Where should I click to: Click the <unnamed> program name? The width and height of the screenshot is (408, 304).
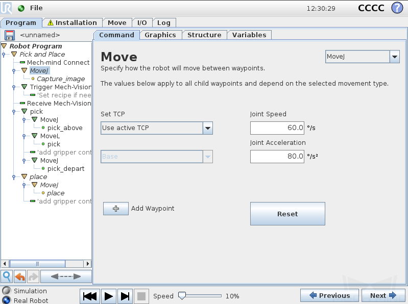click(40, 35)
